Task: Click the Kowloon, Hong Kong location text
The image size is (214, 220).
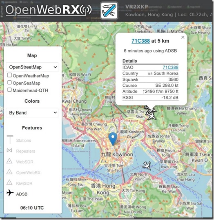Action: (x=149, y=15)
